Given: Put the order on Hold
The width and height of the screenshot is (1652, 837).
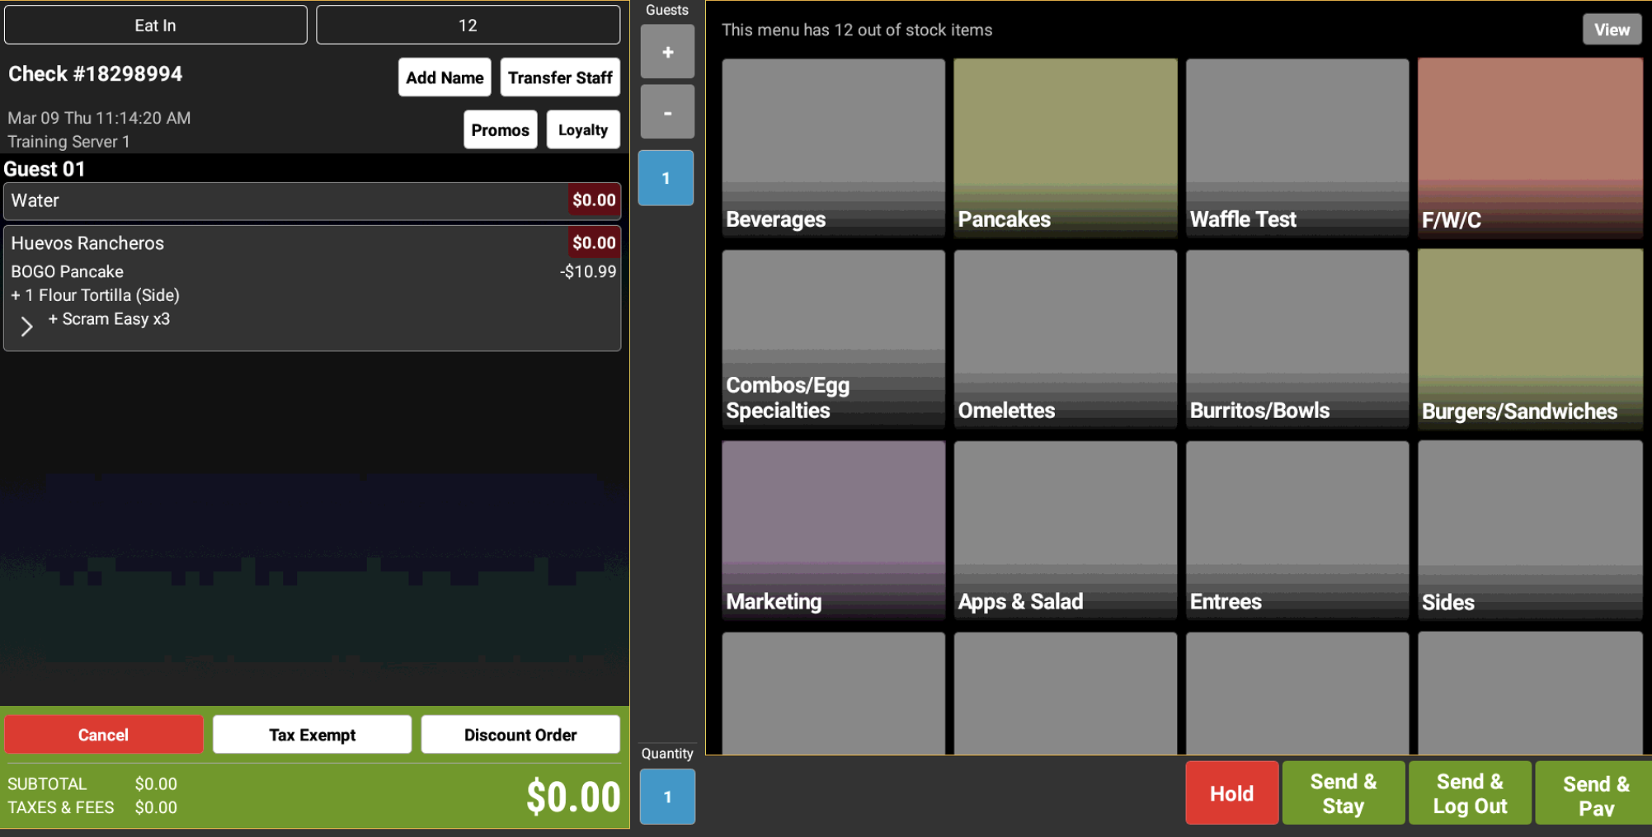Looking at the screenshot, I should 1232,793.
